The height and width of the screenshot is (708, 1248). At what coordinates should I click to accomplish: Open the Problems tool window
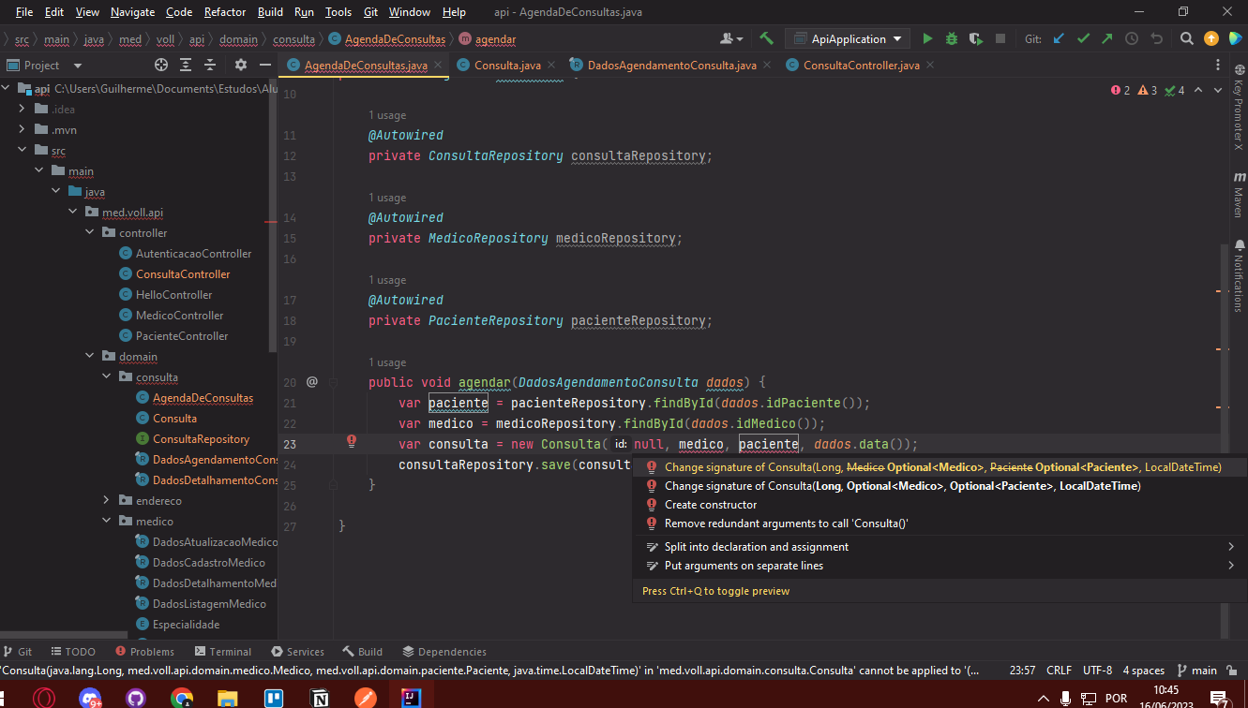click(144, 652)
